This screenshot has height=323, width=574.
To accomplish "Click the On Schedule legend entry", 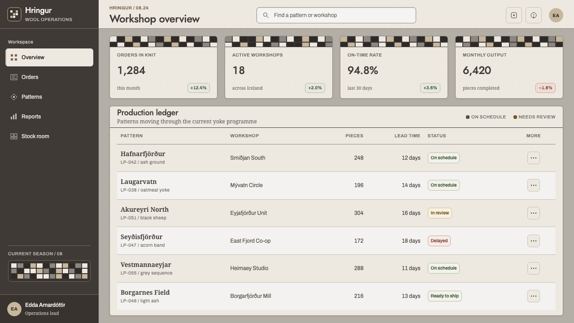I will (486, 117).
